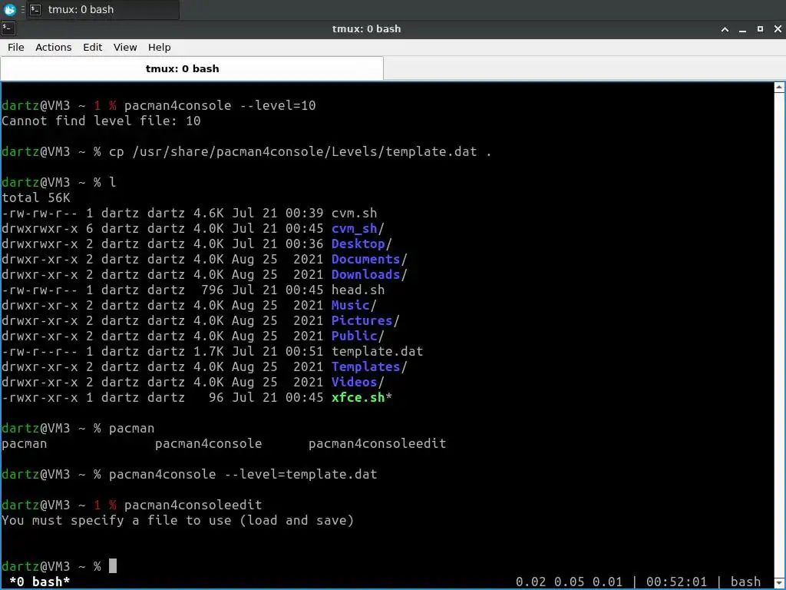Click the xfce.sh executable name
The width and height of the screenshot is (786, 590).
(x=358, y=398)
